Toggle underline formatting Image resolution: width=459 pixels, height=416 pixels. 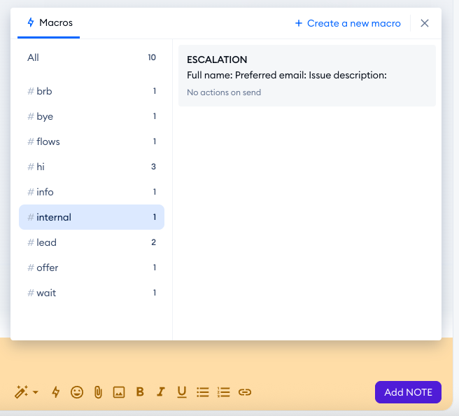(x=182, y=392)
